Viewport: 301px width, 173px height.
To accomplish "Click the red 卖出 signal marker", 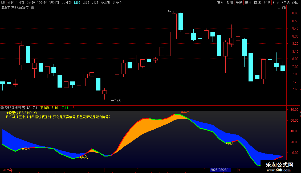I will point(185,112).
